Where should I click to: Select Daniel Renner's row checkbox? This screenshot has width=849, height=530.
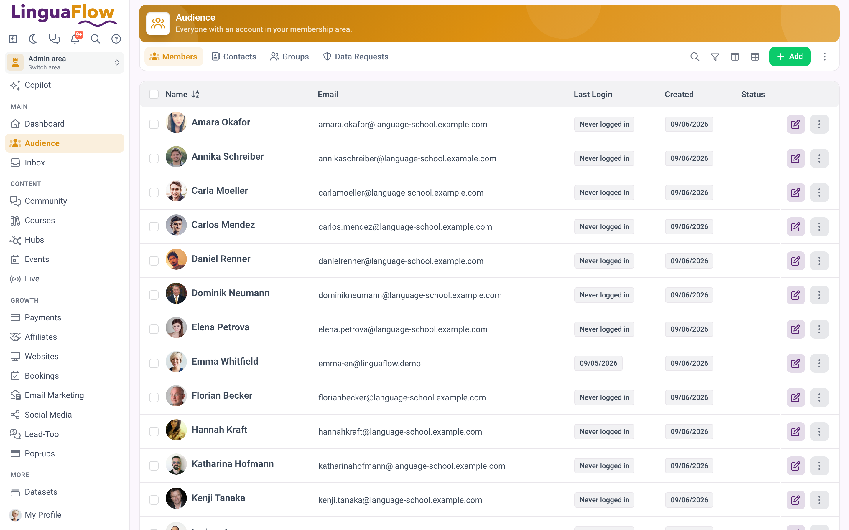pyautogui.click(x=154, y=261)
